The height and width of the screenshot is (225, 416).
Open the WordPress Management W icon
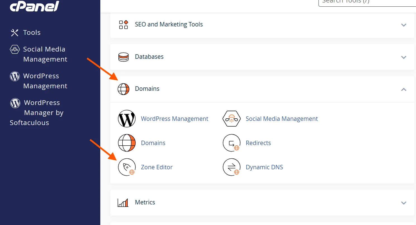coord(127,119)
